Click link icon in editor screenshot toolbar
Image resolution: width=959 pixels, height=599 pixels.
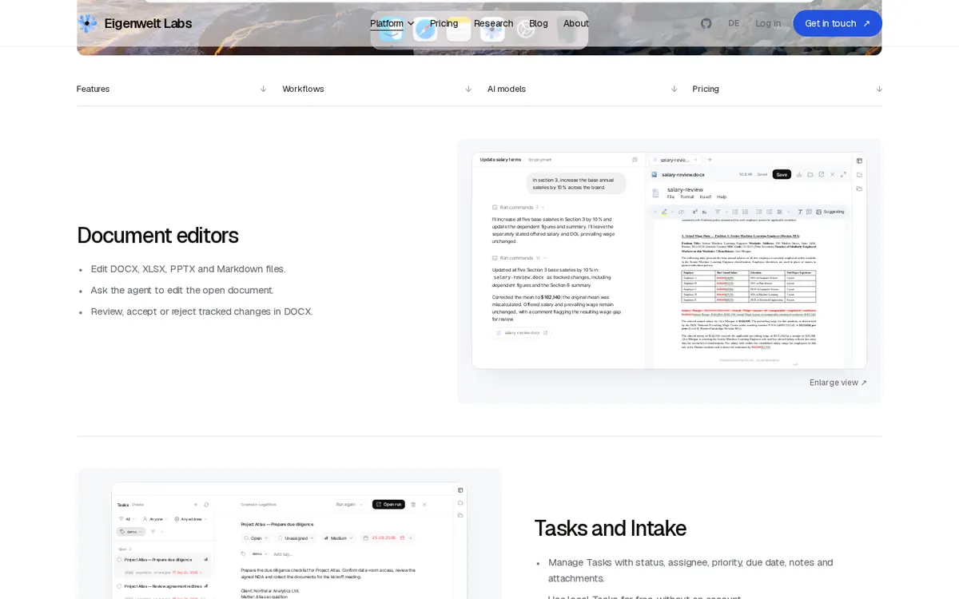tap(681, 212)
